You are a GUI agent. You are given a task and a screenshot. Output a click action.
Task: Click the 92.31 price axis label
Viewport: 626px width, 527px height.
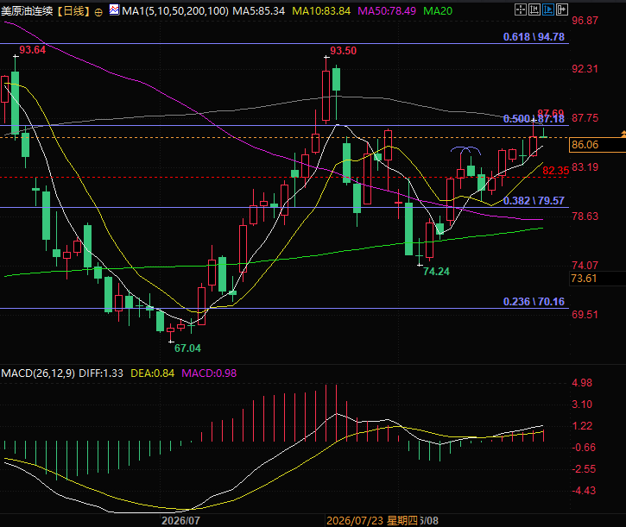pos(585,69)
